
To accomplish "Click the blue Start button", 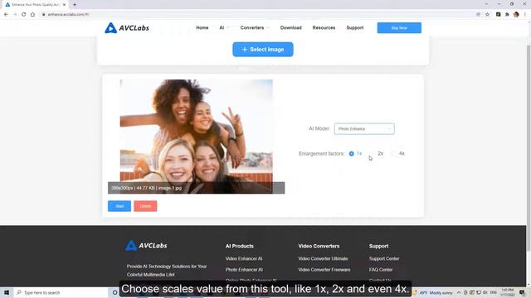I will (119, 206).
